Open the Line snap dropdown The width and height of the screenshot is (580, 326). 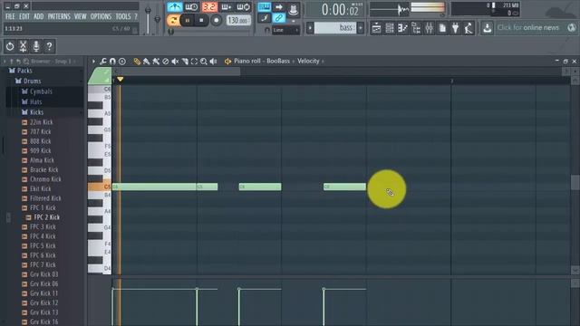[285, 30]
